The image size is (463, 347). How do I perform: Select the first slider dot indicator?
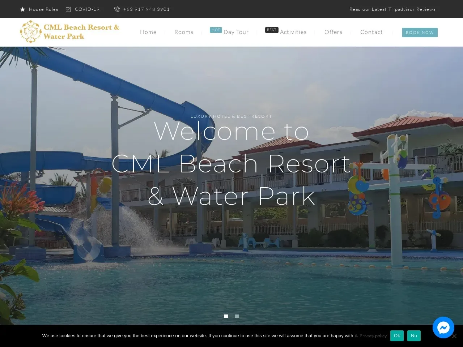226,316
